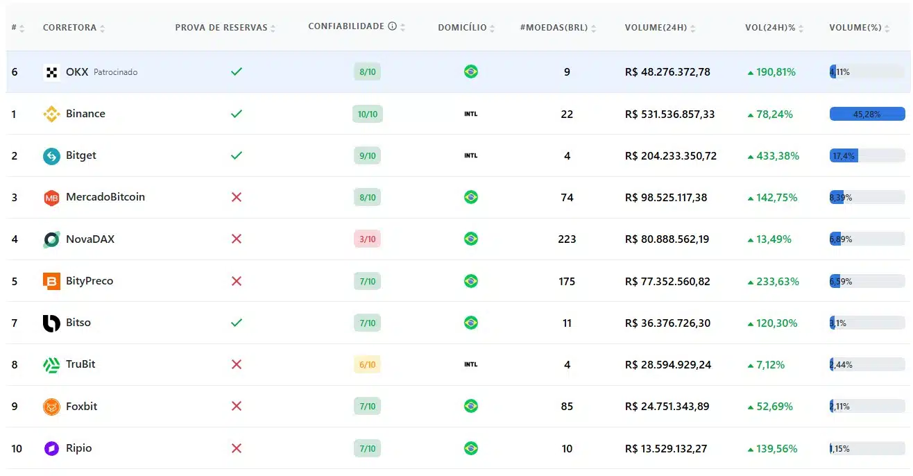Click the INTL domicile badge for Binance
This screenshot has height=476, width=913.
point(471,114)
